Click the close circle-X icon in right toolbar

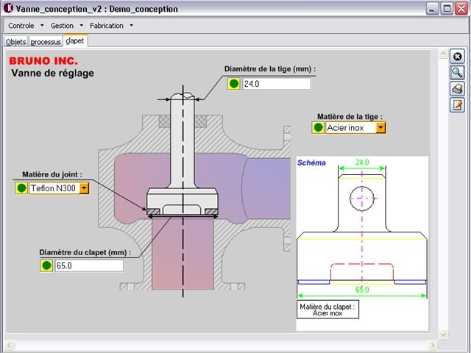457,57
